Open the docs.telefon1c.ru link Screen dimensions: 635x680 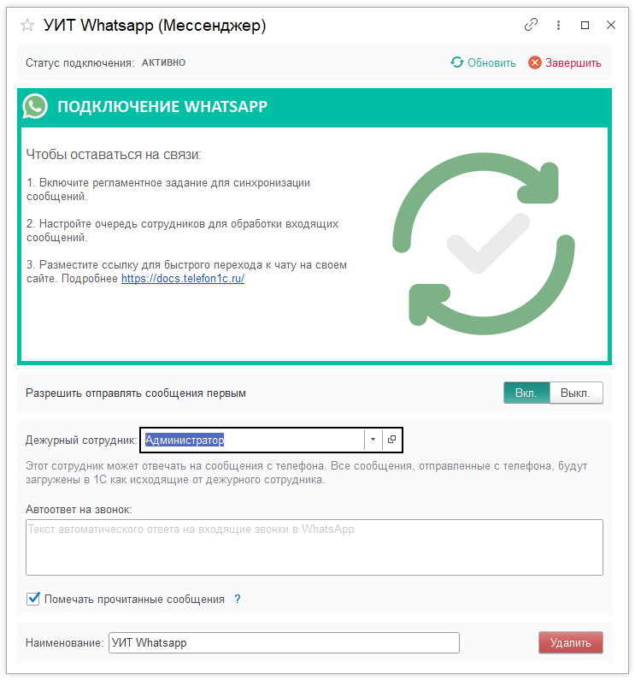tap(183, 279)
